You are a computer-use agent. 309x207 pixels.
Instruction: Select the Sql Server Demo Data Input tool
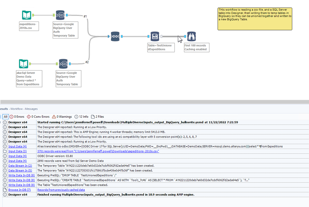[x=24, y=64]
